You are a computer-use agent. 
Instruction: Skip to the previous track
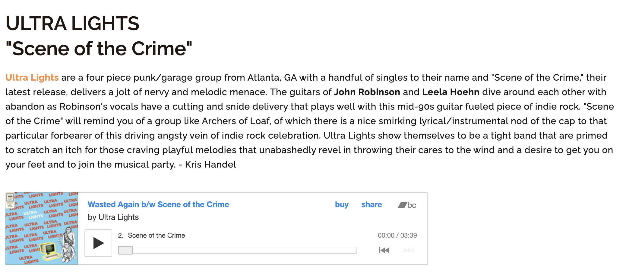coord(384,250)
